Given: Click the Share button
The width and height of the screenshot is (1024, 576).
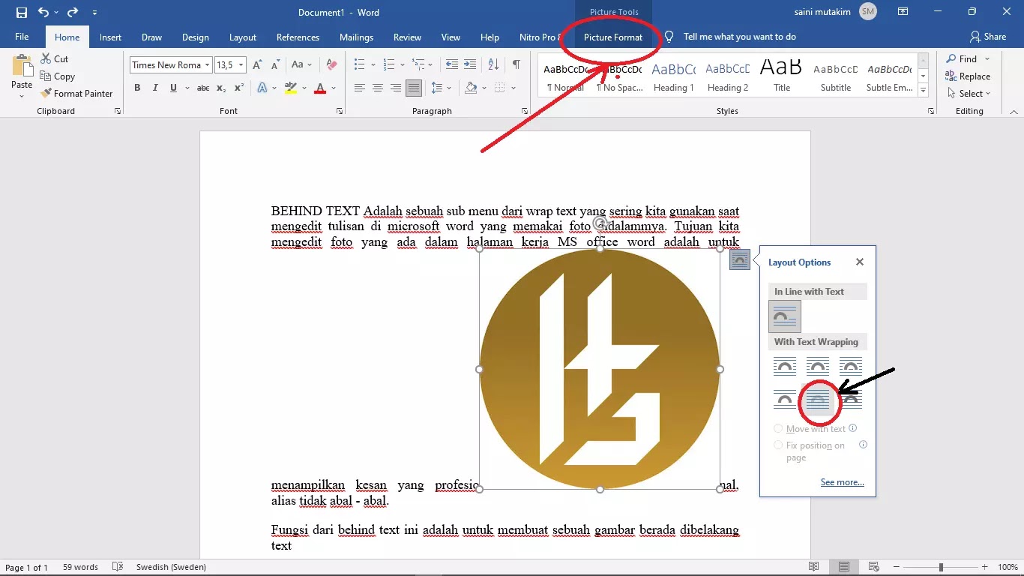Looking at the screenshot, I should point(987,37).
